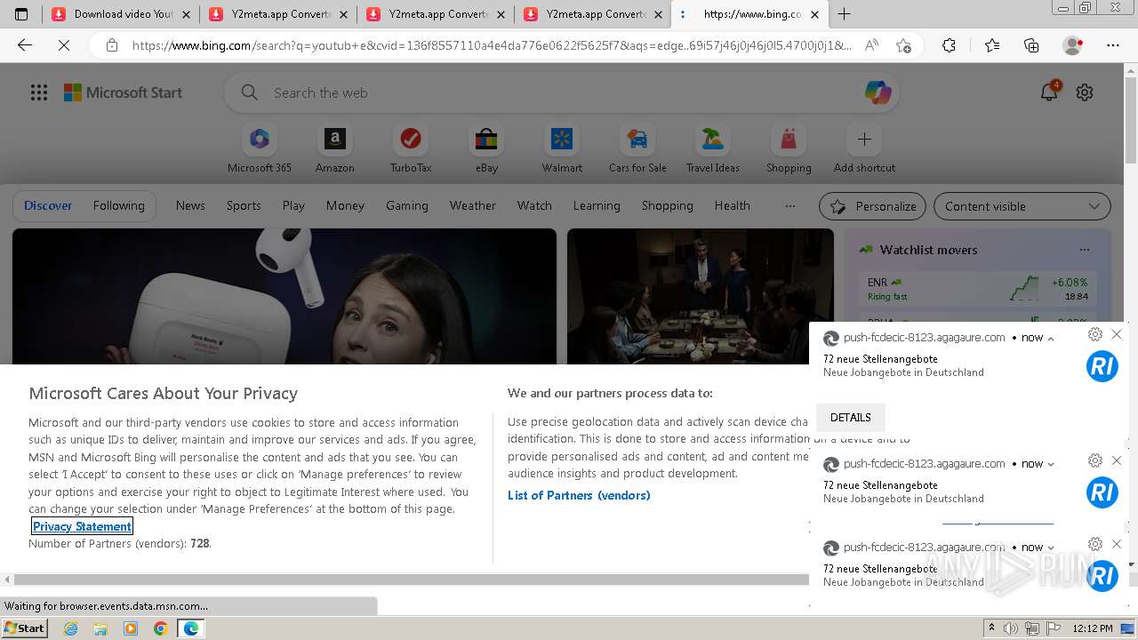View site information lock icon

click(x=112, y=45)
